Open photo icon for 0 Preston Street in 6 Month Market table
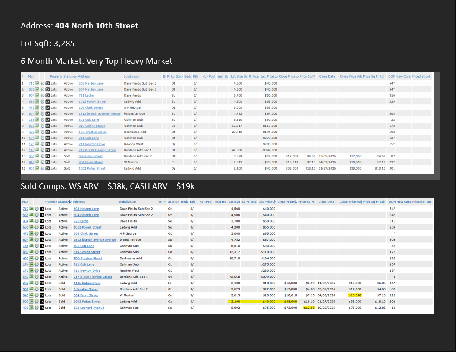456x352 pixels. [37, 156]
